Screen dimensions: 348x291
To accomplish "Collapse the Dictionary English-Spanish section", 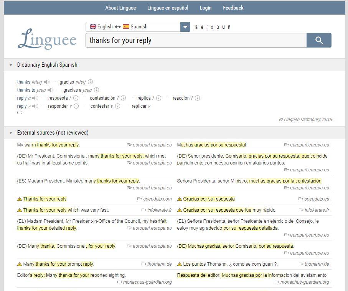I will click(x=11, y=65).
